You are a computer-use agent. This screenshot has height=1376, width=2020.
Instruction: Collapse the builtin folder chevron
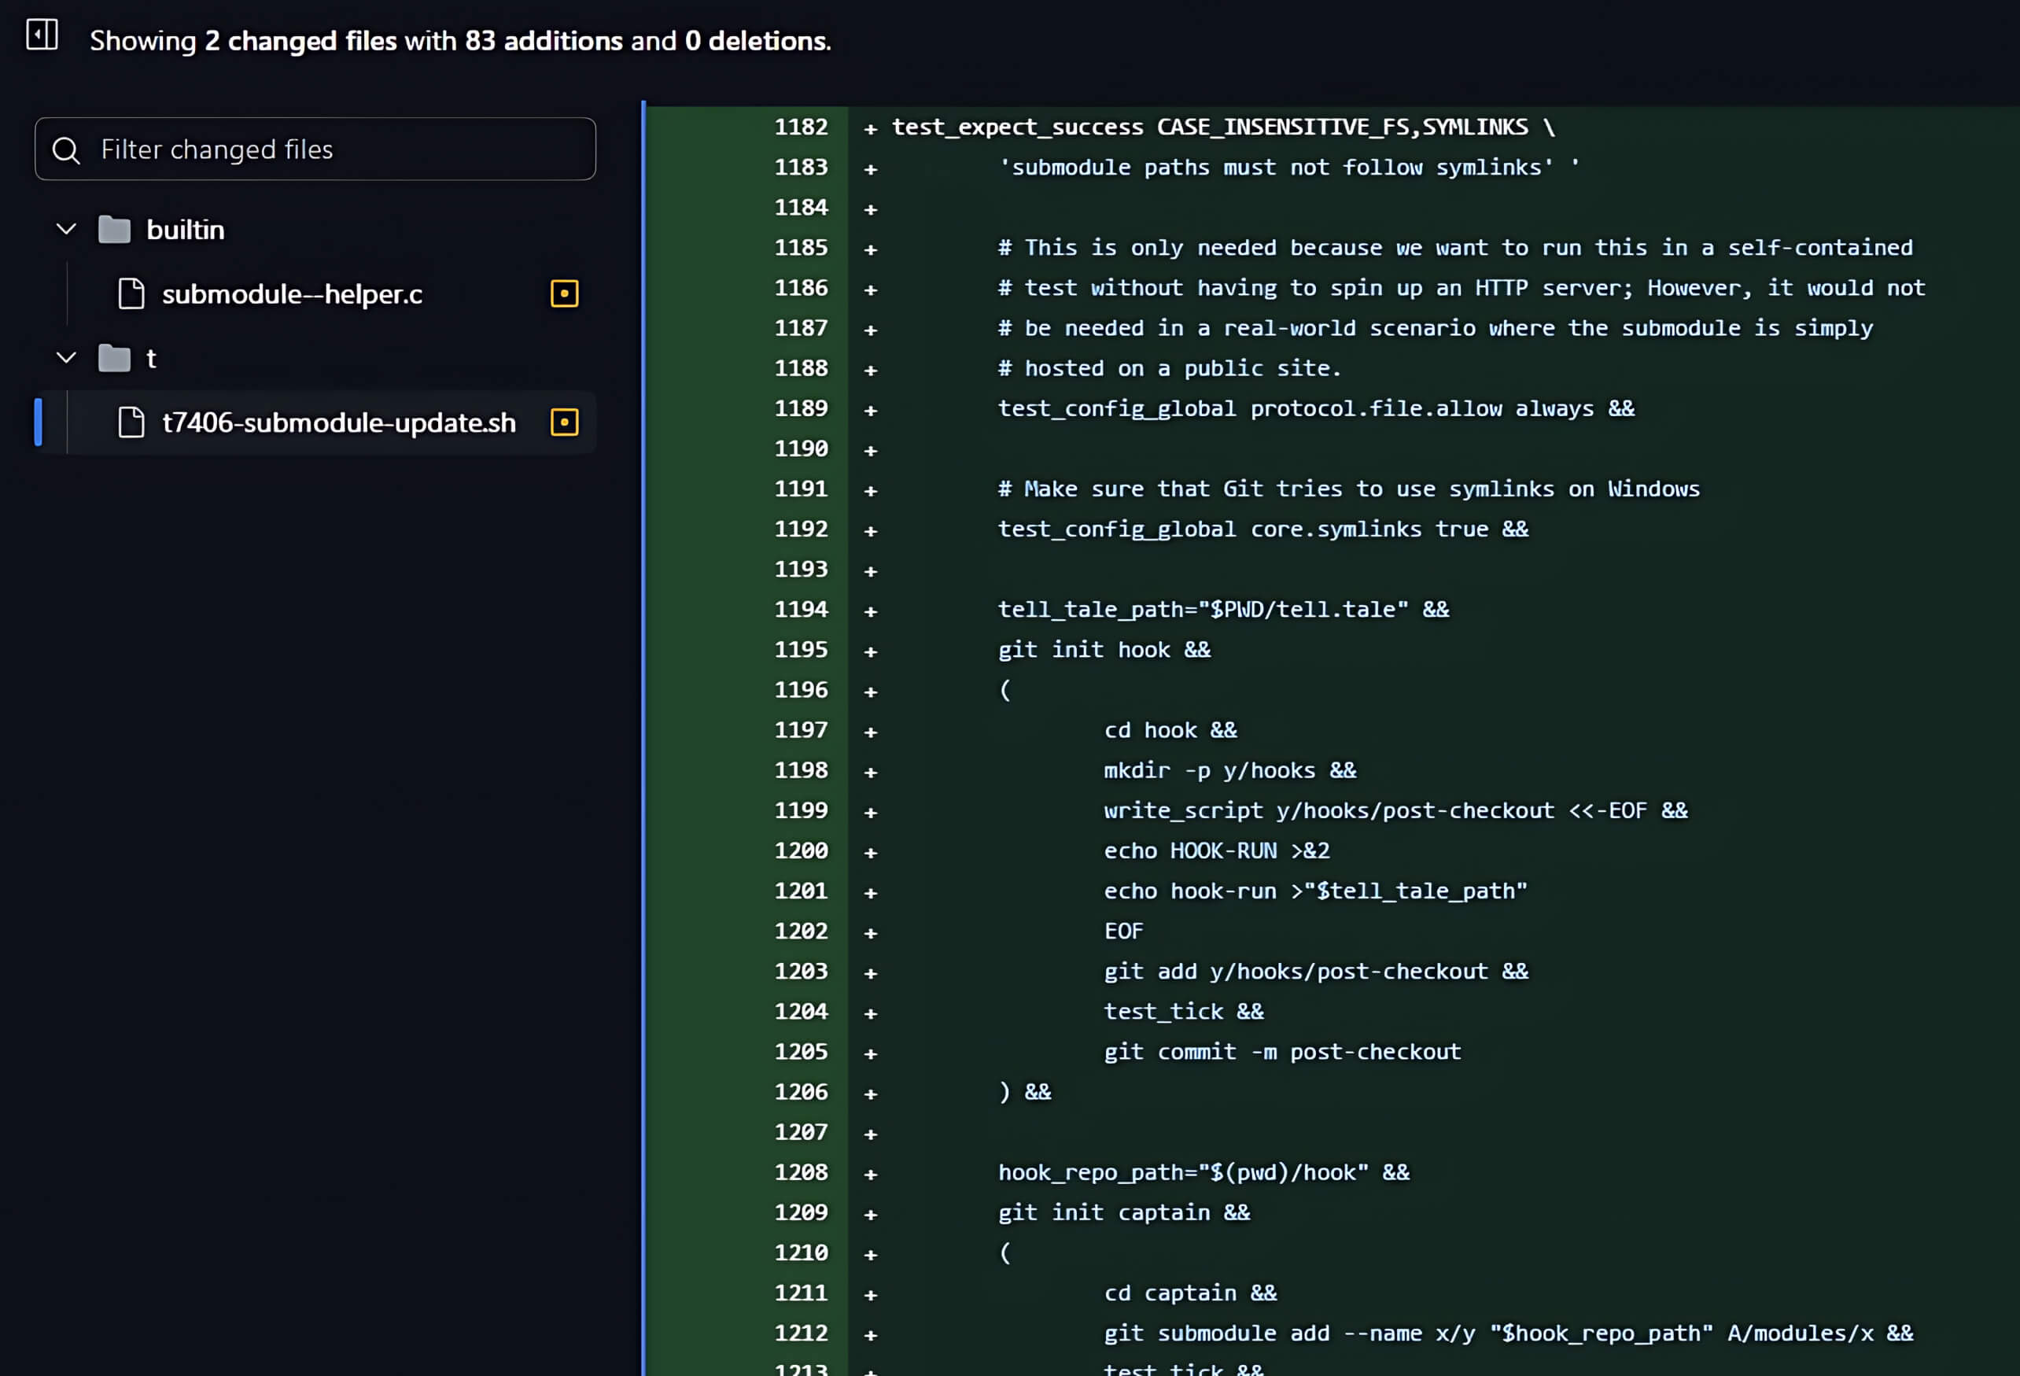pos(66,231)
